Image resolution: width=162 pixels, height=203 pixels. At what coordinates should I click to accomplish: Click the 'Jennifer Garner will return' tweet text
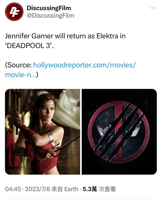tap(45, 36)
